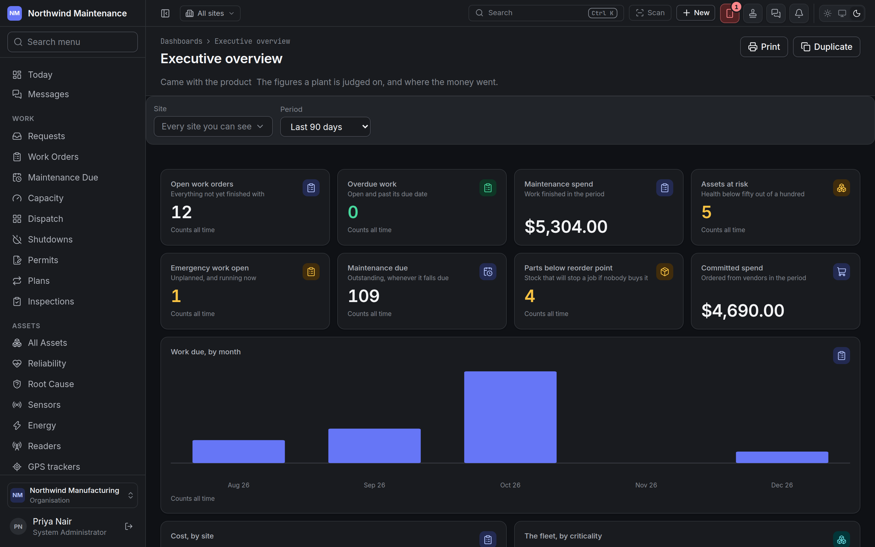The image size is (875, 547).
Task: Open the red alert icon with badge
Action: pos(730,13)
